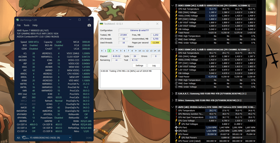Click fan icon beside GPU Fan1
This screenshot has height=143, width=280.
pos(176,127)
